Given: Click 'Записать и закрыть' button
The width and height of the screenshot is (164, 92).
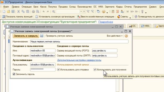Looking at the screenshot, I should pos(26,36).
